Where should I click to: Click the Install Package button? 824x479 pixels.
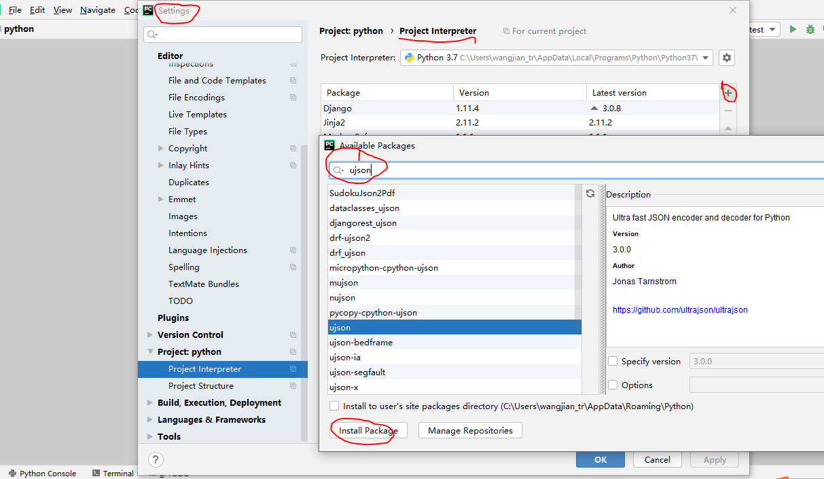(368, 430)
